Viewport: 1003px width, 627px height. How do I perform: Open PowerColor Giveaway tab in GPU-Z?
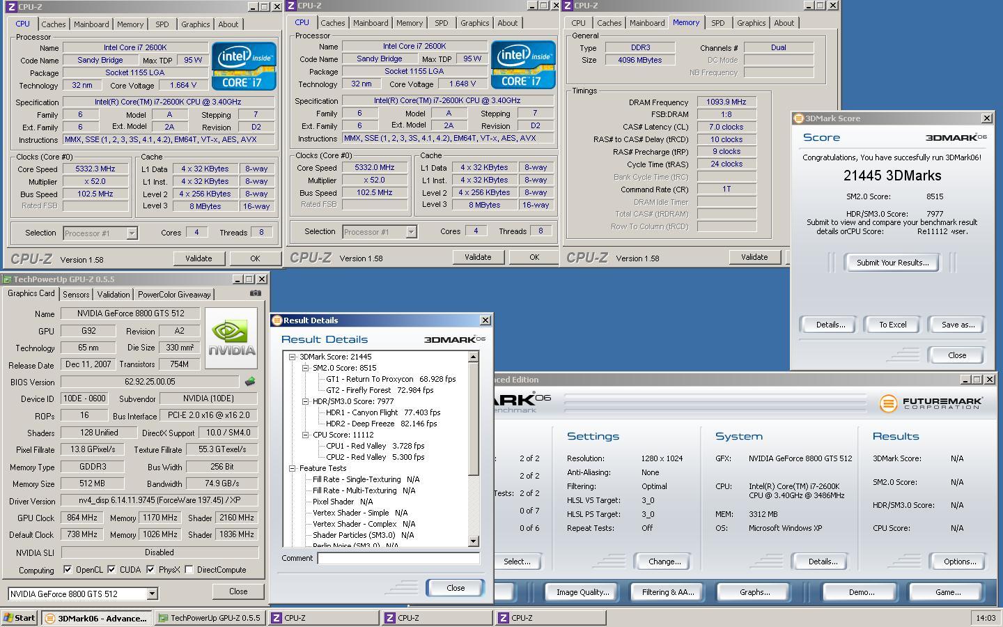pyautogui.click(x=174, y=295)
